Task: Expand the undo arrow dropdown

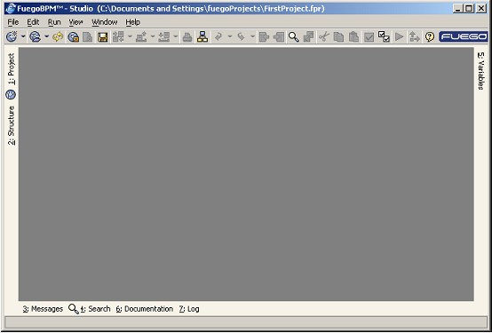Action: click(230, 37)
